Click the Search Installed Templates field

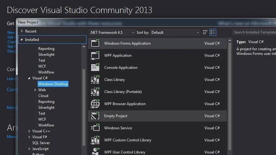254,32
